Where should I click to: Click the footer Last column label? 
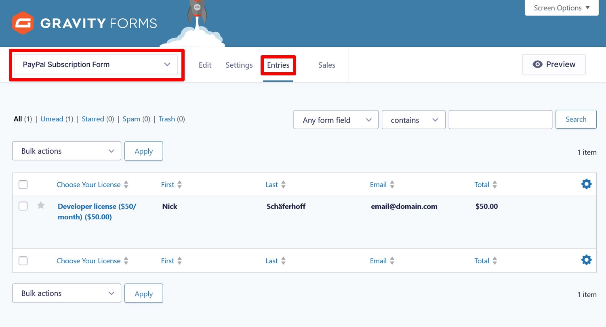coord(271,261)
